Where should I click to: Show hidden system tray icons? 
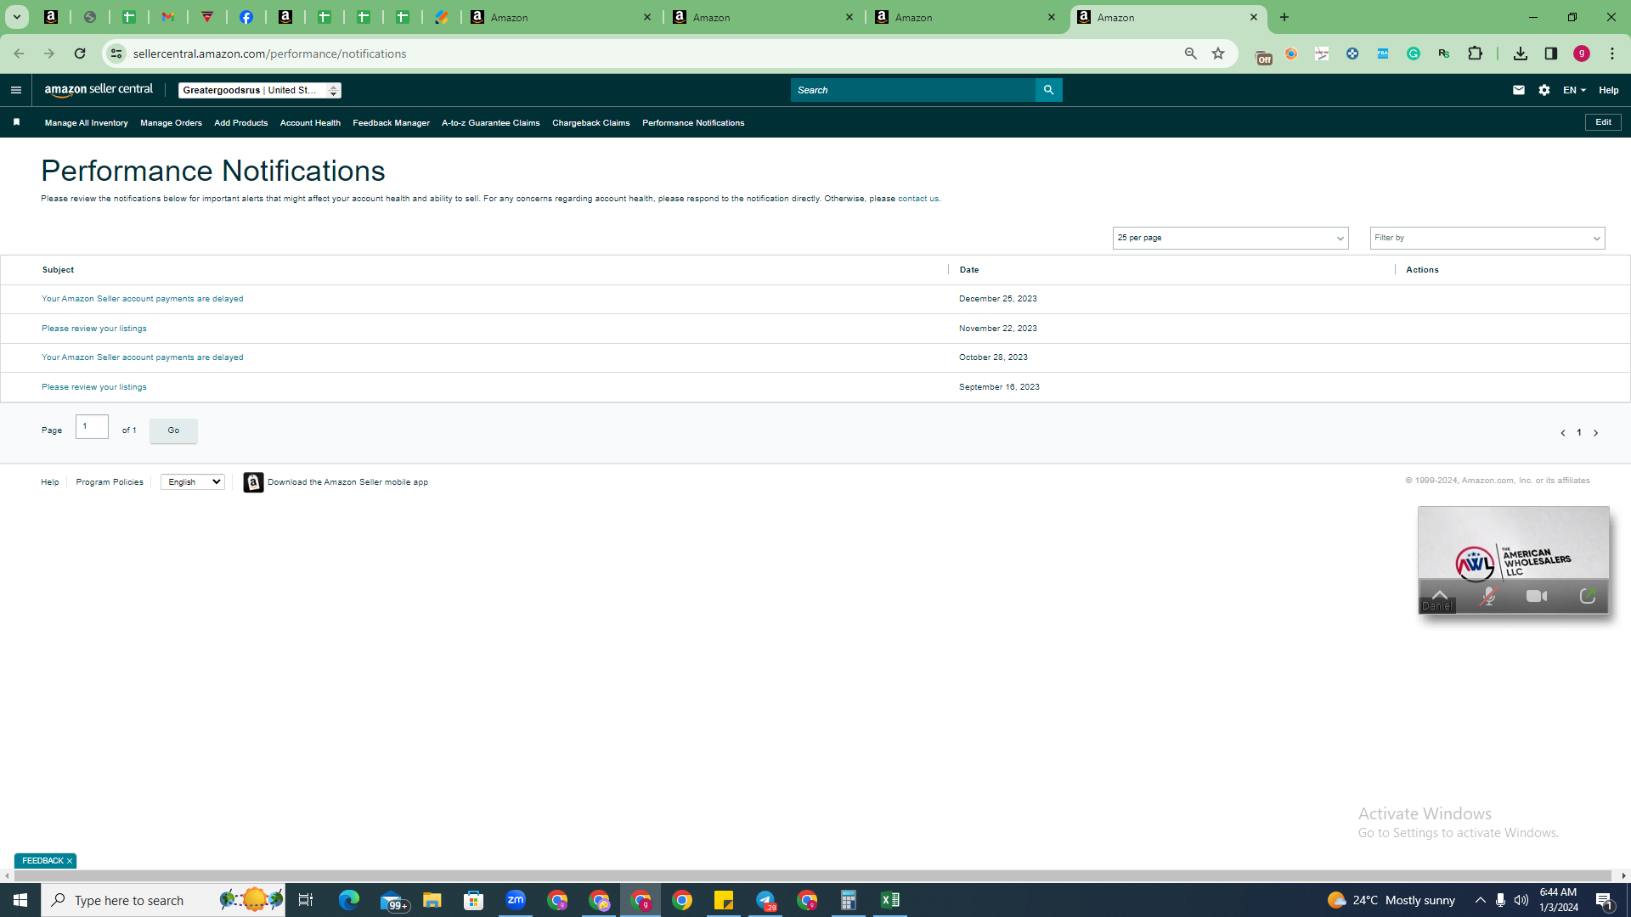(x=1481, y=900)
